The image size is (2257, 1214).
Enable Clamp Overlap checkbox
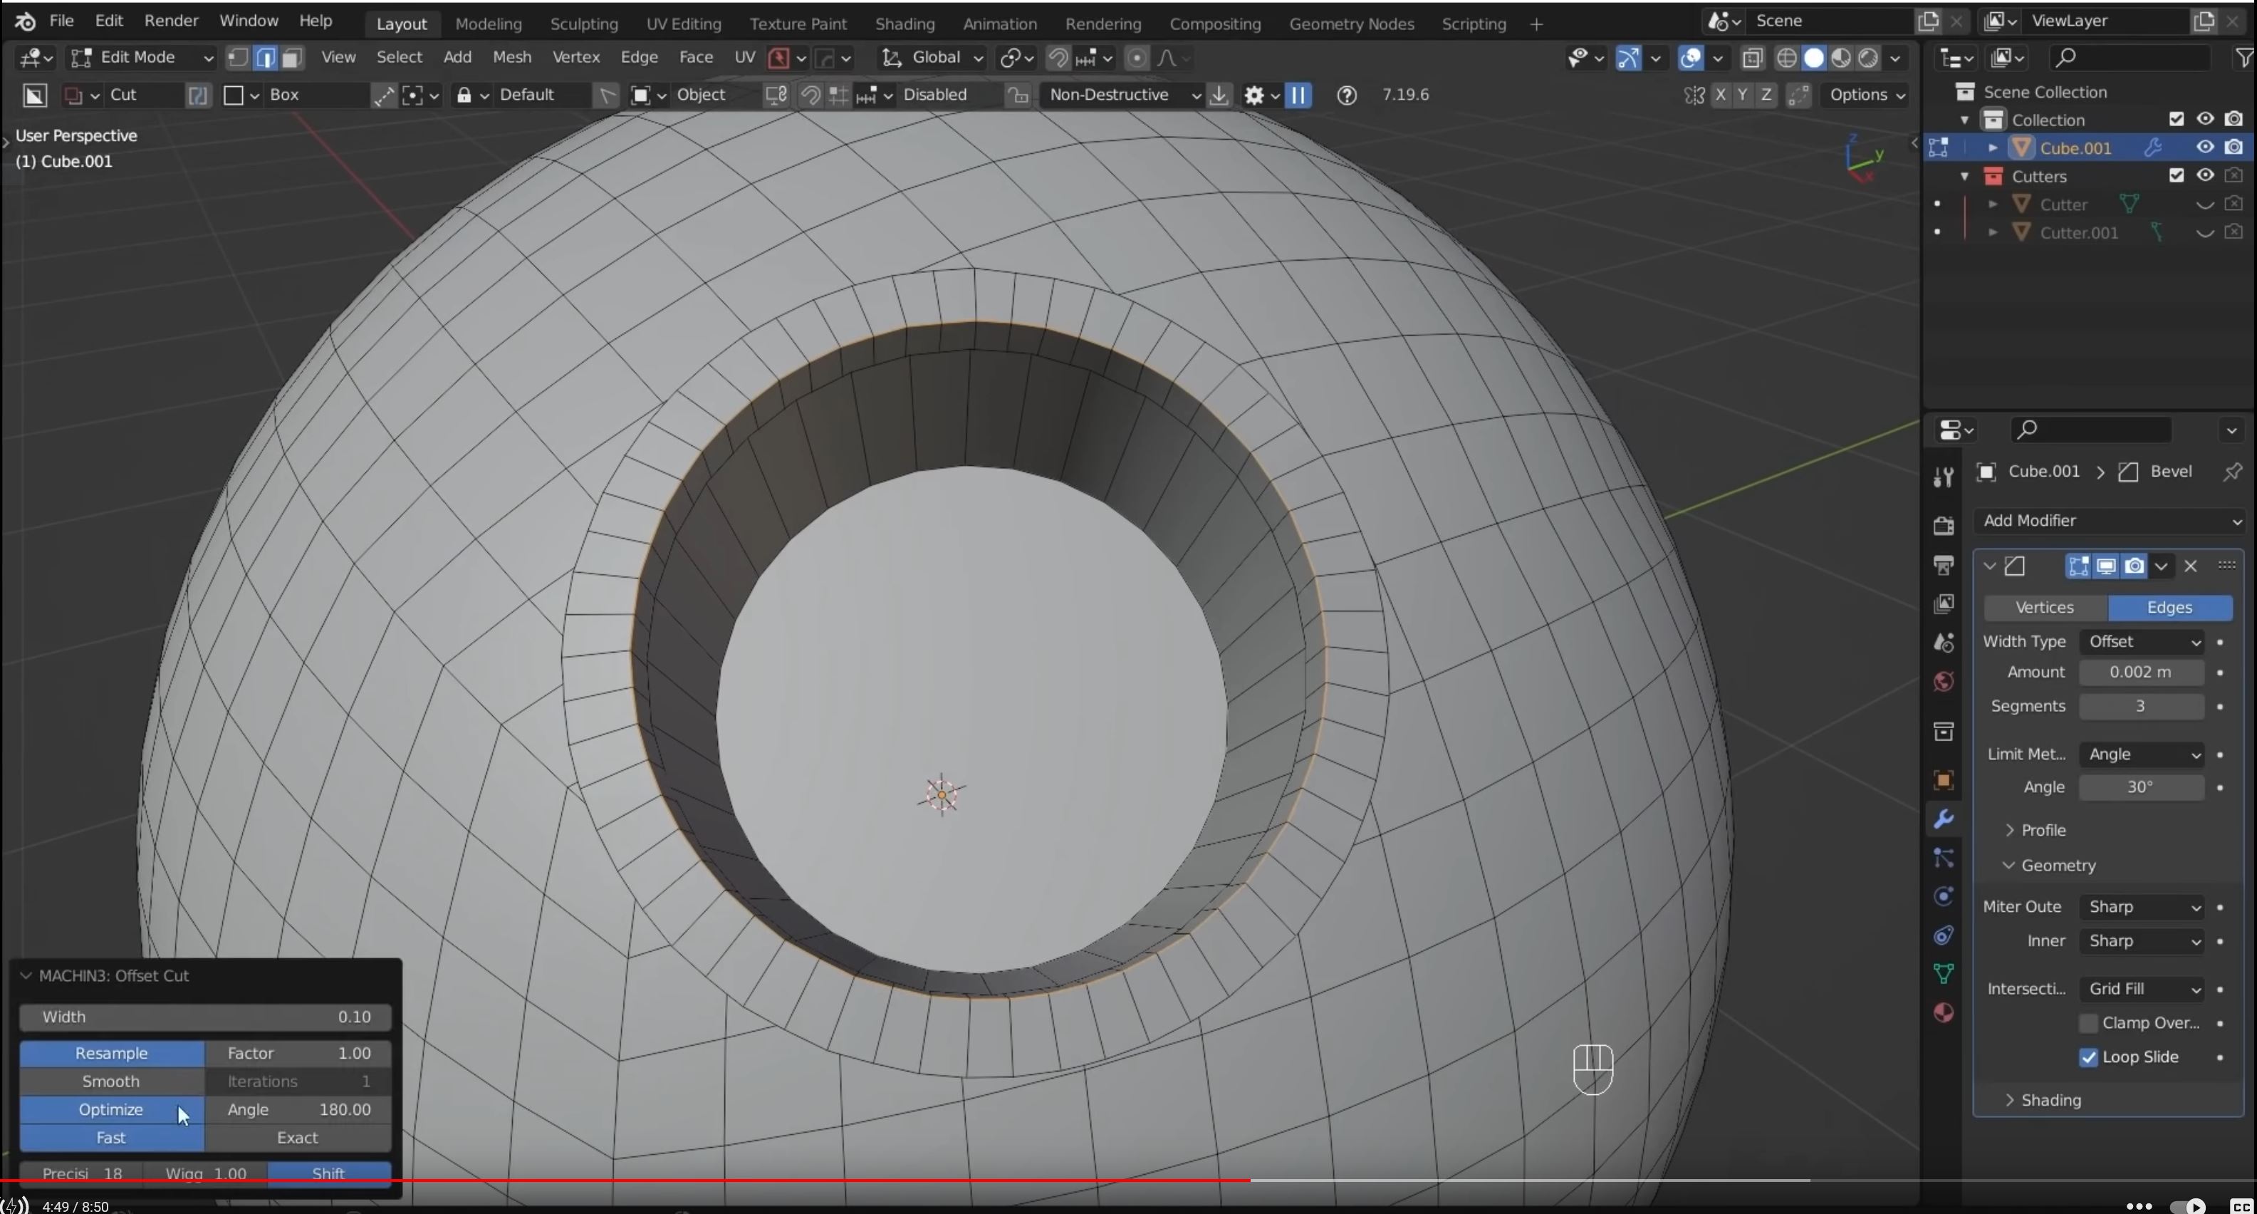click(2089, 1023)
